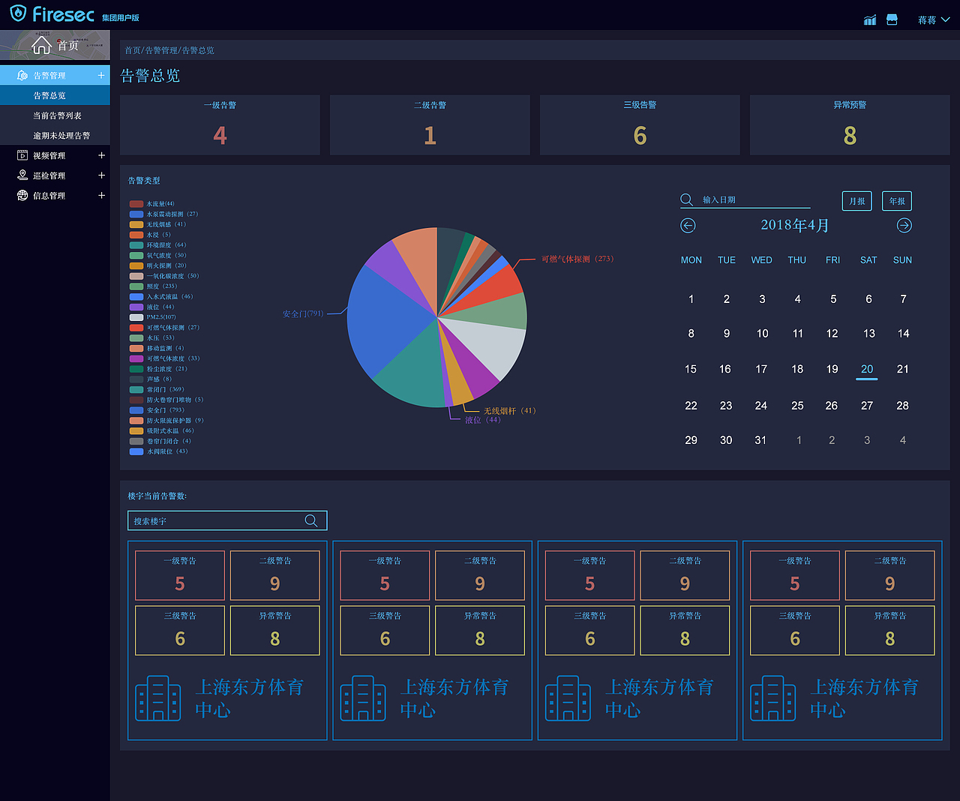Click the 防火限流保护器 legend color swatch
Viewport: 960px width, 801px height.
(136, 421)
